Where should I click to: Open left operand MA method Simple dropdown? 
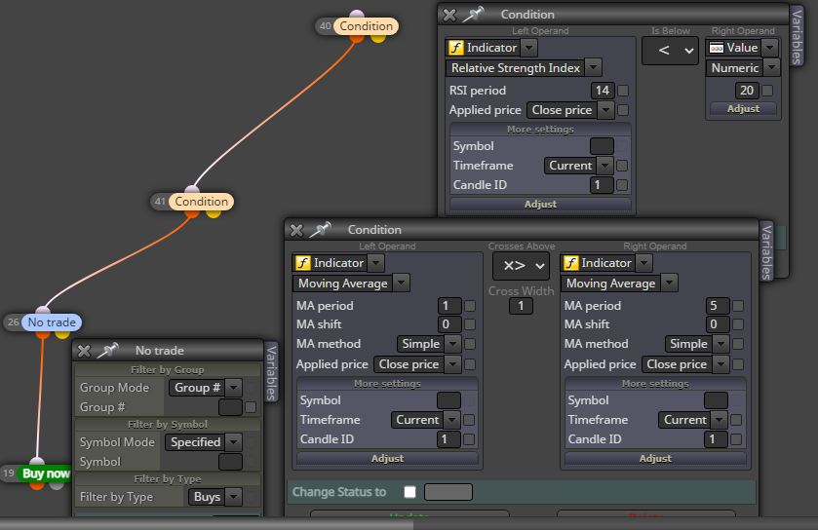point(429,344)
